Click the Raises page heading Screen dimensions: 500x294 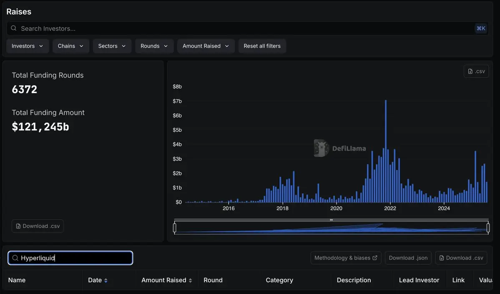[19, 12]
